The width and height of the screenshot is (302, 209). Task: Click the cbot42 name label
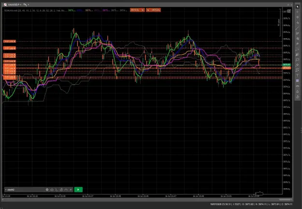pyautogui.click(x=11, y=190)
